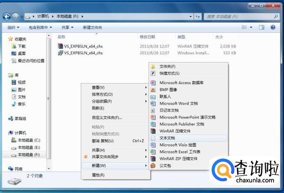284x193 pixels.
Task: Open the address bar history dropdown
Action: point(191,17)
